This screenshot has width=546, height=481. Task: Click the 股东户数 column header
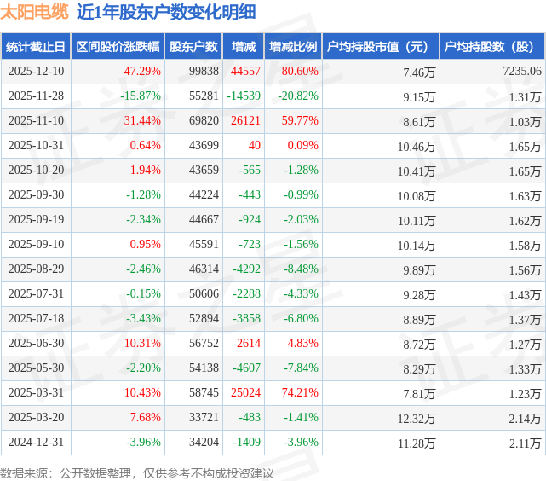click(193, 48)
